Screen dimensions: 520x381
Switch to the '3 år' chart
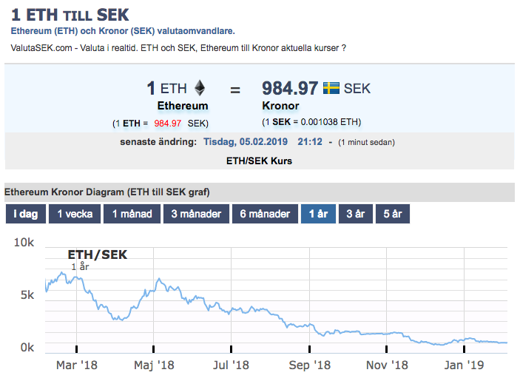click(x=356, y=214)
